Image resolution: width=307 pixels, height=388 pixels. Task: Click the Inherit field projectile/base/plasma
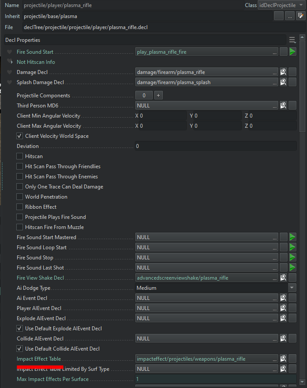(148, 16)
